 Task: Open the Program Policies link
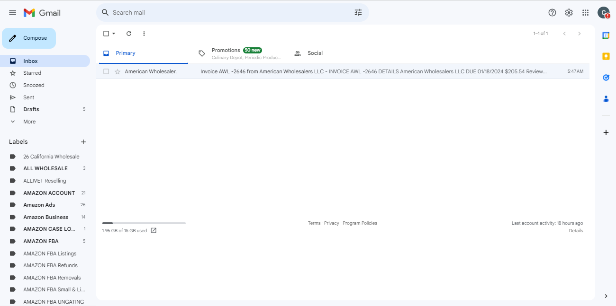click(x=360, y=223)
